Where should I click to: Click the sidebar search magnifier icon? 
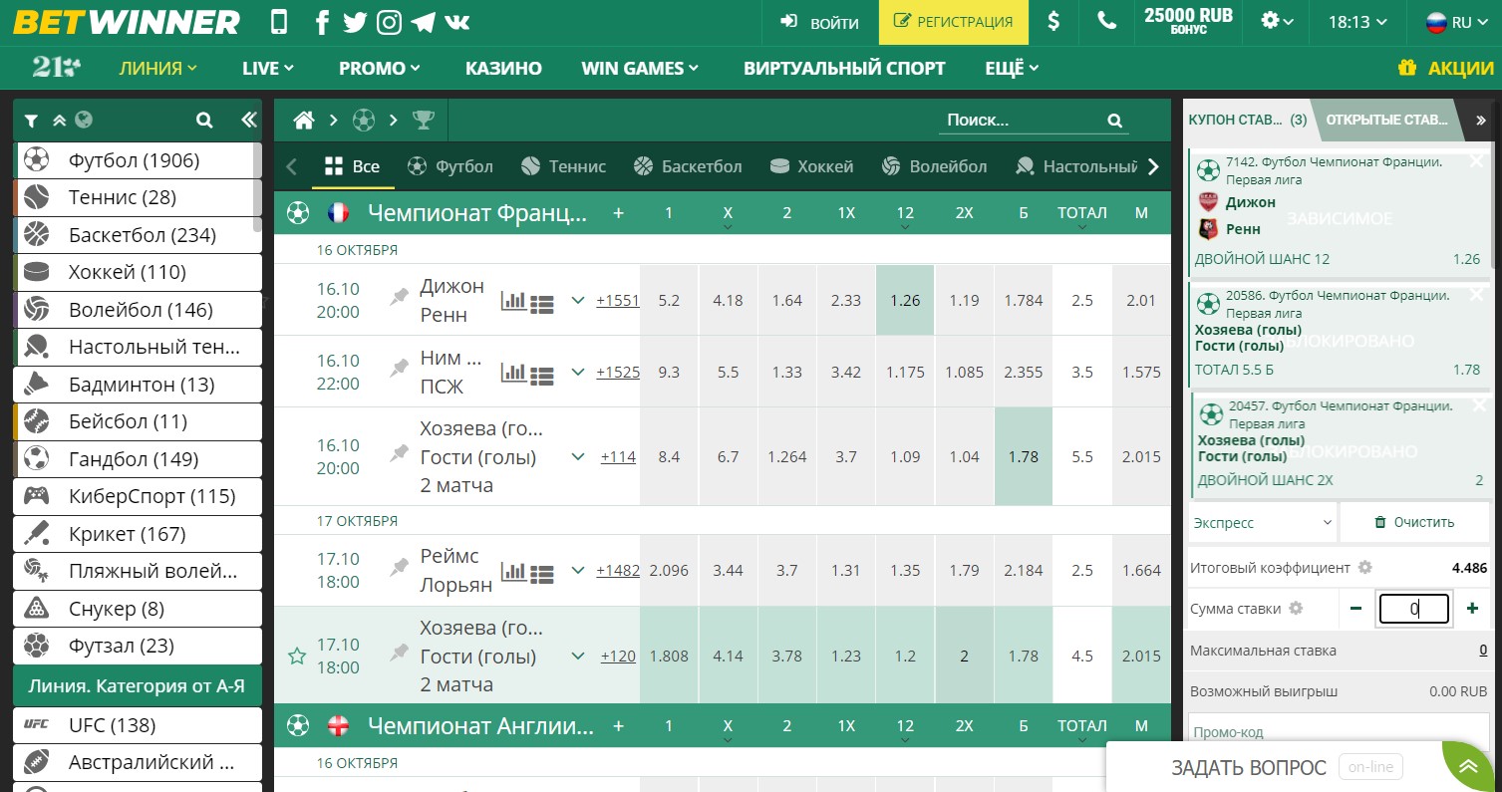pyautogui.click(x=204, y=121)
